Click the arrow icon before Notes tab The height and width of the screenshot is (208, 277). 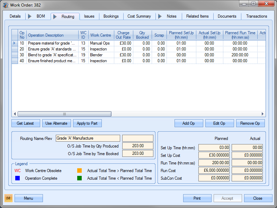pyautogui.click(x=160, y=16)
